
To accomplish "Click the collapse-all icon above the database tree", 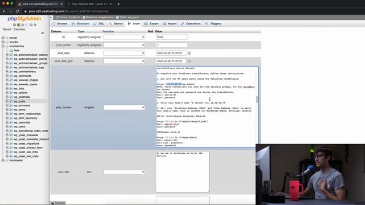I will point(42,33).
